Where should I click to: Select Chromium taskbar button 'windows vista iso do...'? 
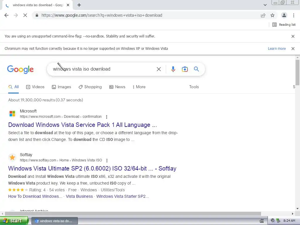point(54,221)
